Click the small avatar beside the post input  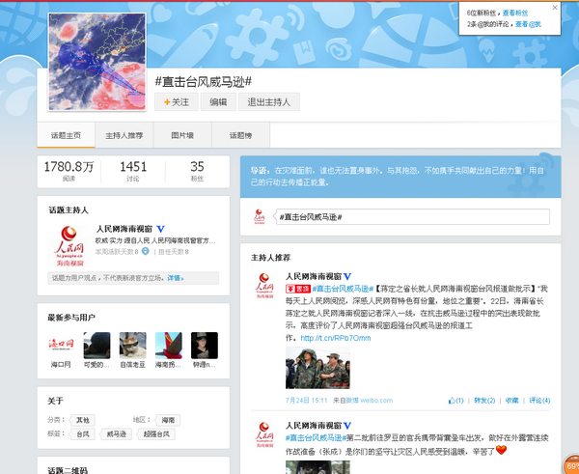click(260, 216)
